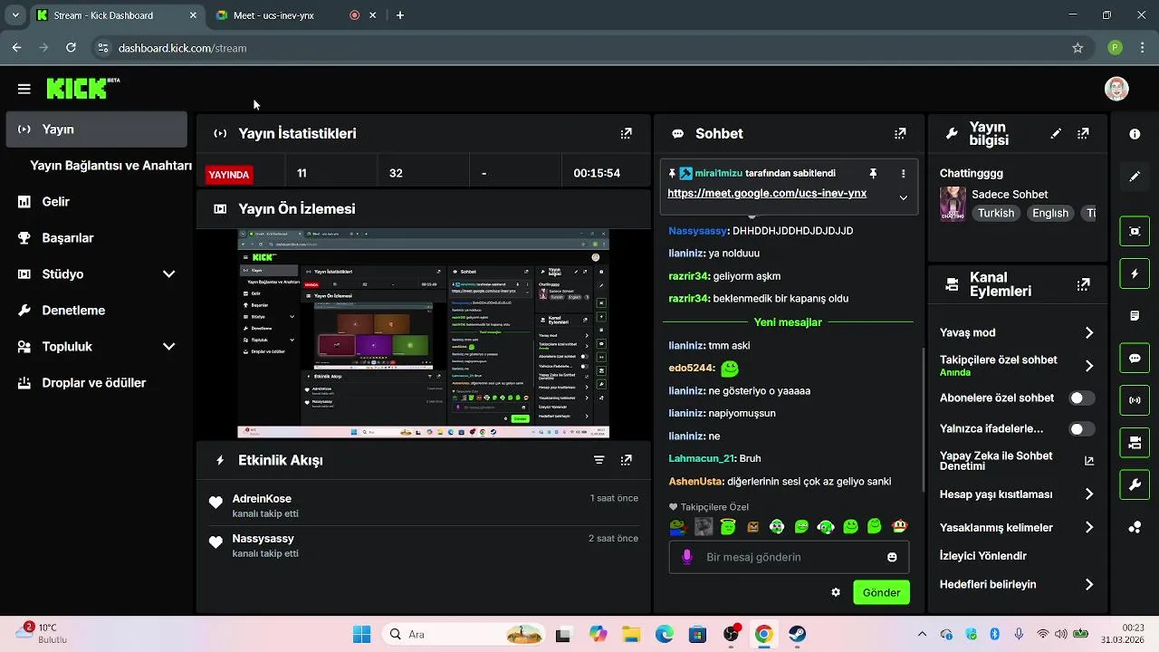Insert the red-capped monkey emote

899,526
